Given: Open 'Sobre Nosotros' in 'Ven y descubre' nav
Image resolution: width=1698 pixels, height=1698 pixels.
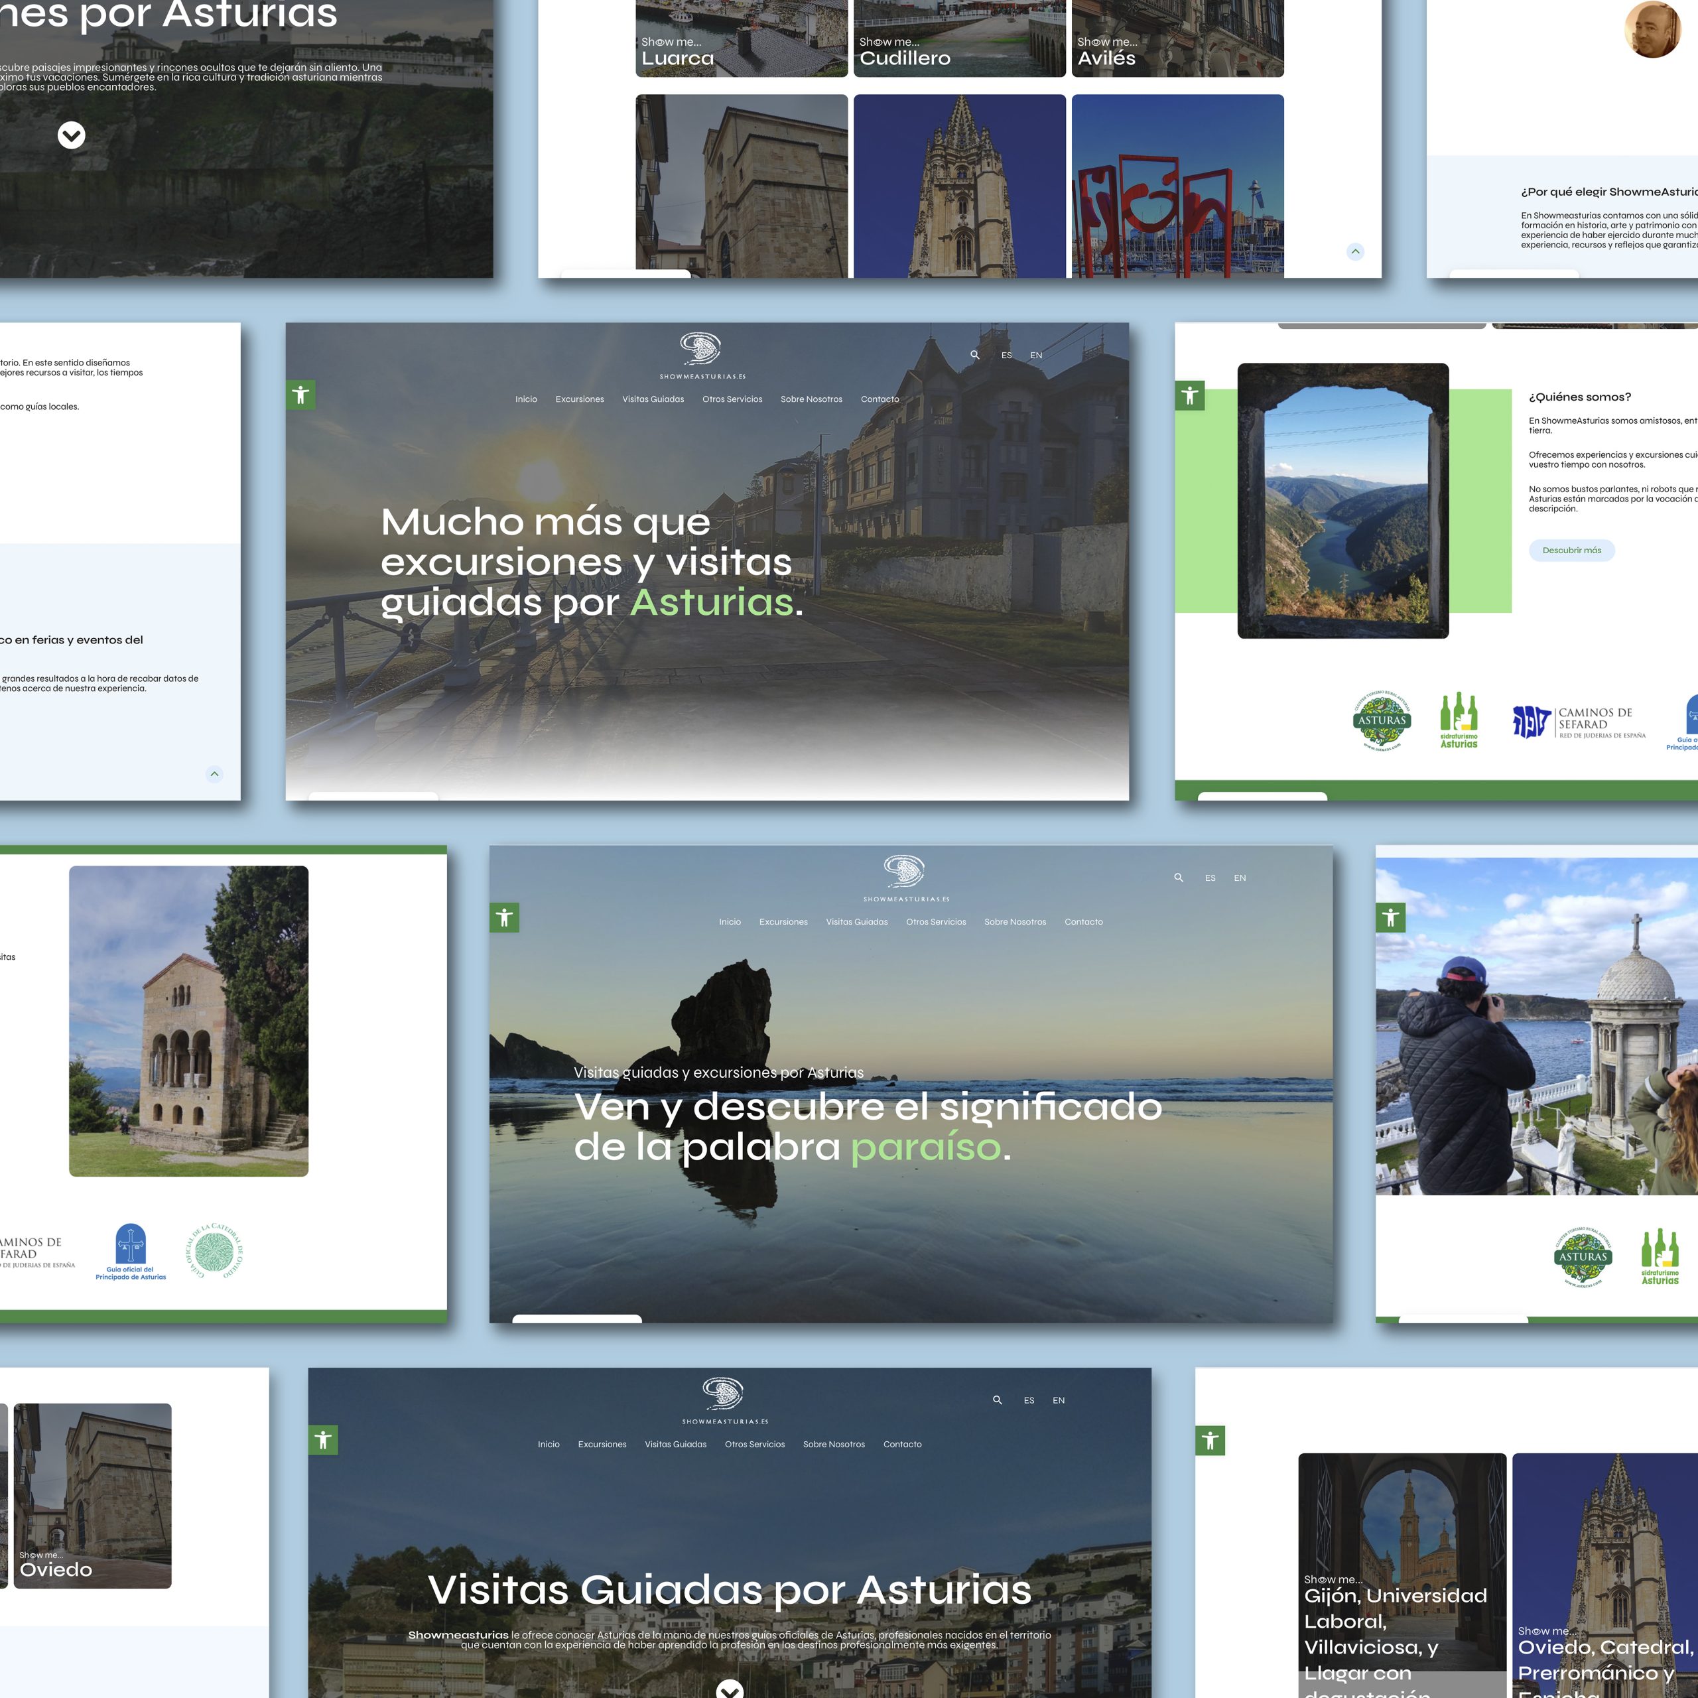Looking at the screenshot, I should pyautogui.click(x=1015, y=922).
